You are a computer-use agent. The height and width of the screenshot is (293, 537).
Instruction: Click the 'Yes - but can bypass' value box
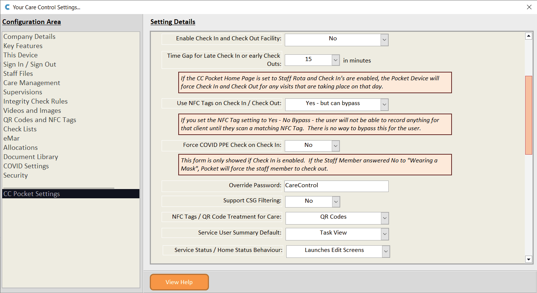click(x=333, y=105)
